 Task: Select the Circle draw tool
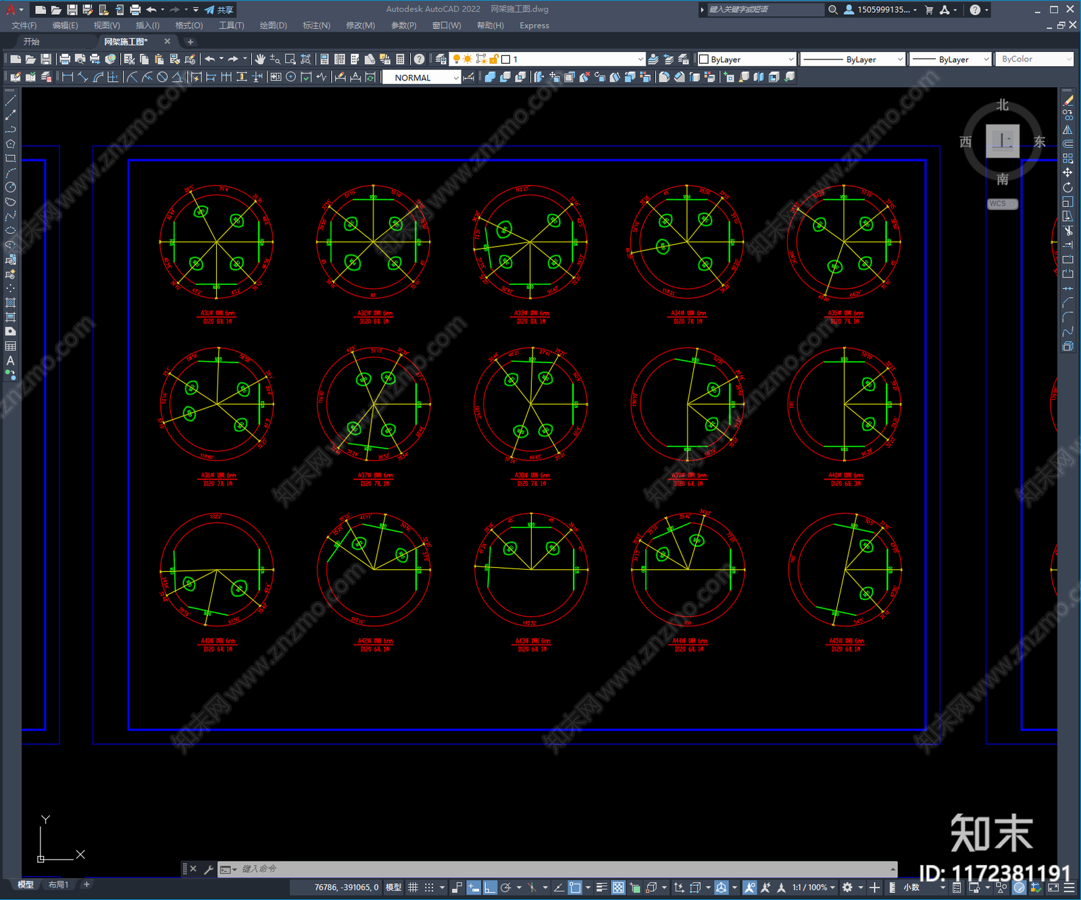click(x=10, y=187)
